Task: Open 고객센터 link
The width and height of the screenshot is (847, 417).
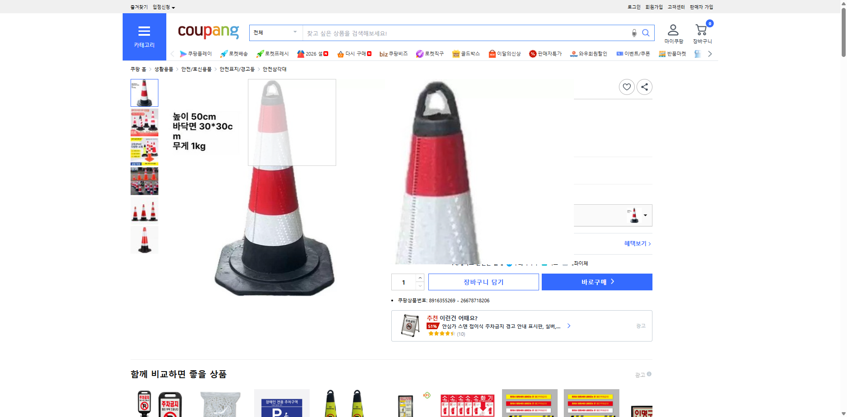Action: pos(676,7)
